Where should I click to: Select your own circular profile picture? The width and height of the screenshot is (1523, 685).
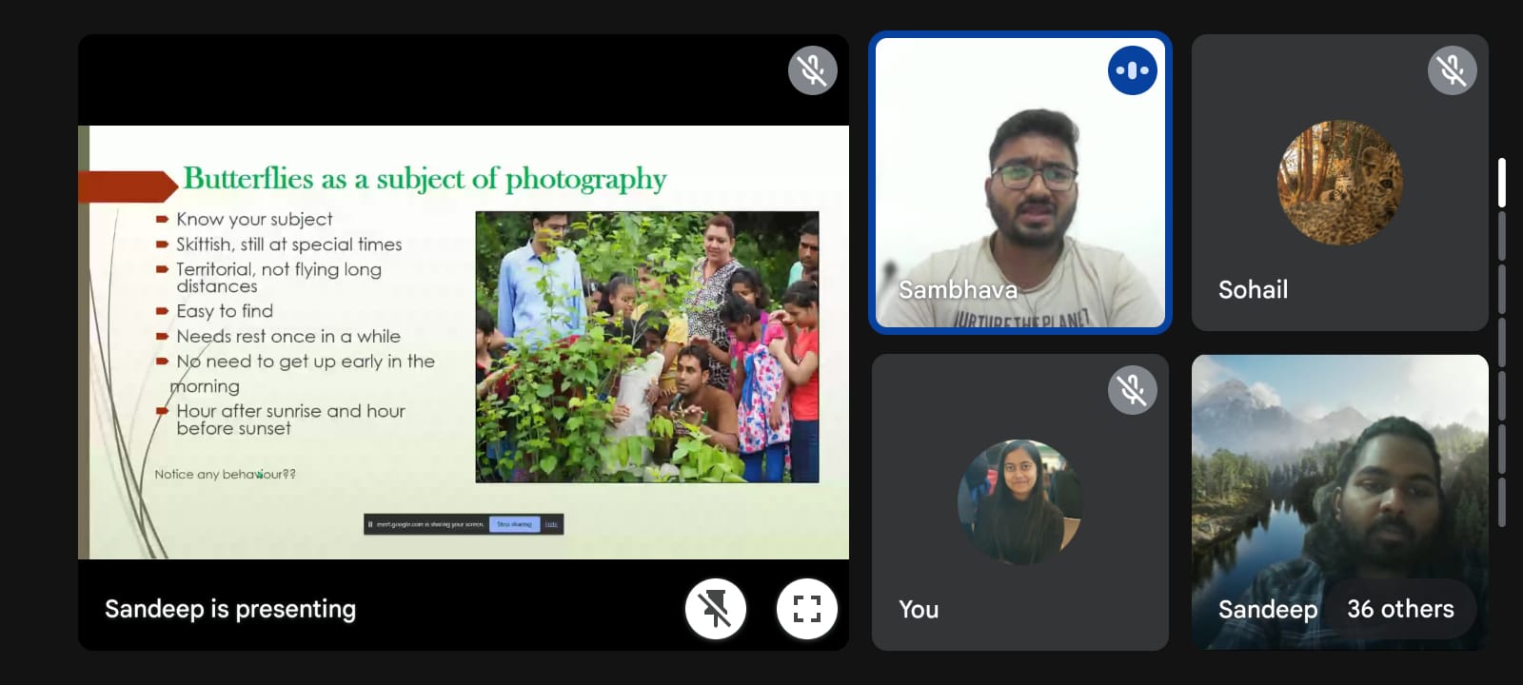(x=1019, y=502)
